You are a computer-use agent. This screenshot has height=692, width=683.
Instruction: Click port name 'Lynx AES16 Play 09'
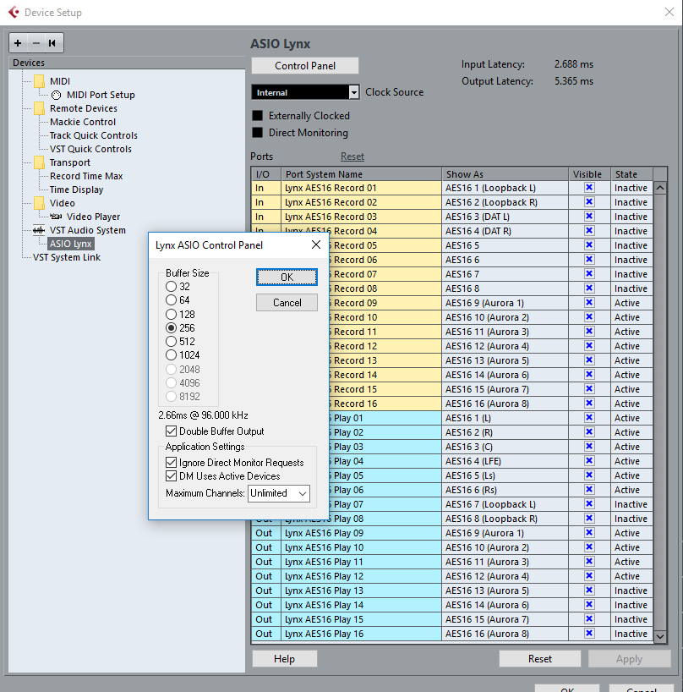point(361,533)
